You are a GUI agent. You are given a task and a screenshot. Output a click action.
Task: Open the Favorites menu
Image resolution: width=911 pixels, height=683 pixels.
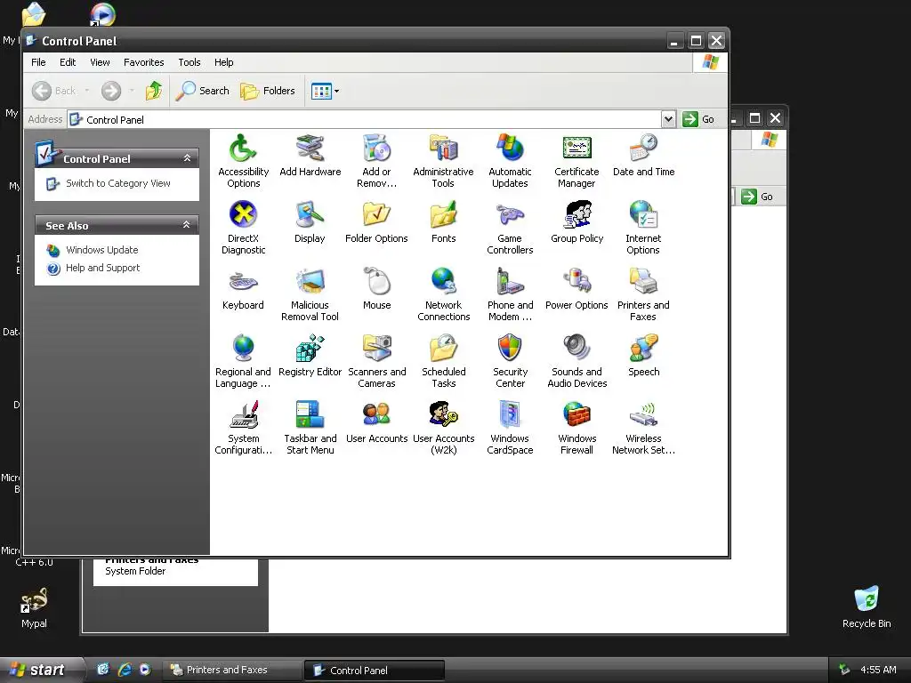[x=143, y=62]
